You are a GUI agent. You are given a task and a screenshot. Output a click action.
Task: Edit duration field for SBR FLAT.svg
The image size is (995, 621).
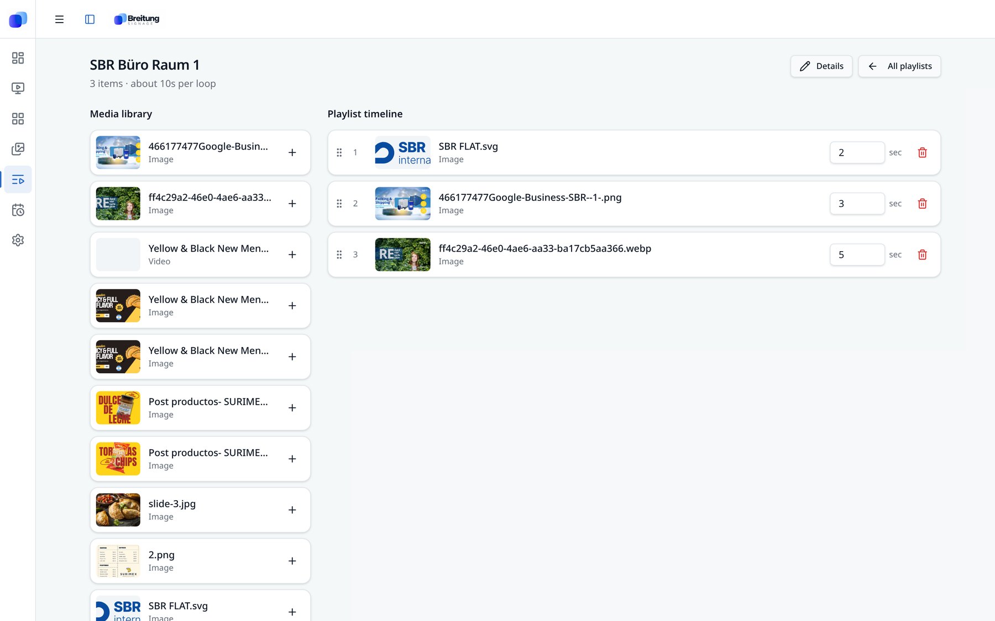click(x=857, y=152)
